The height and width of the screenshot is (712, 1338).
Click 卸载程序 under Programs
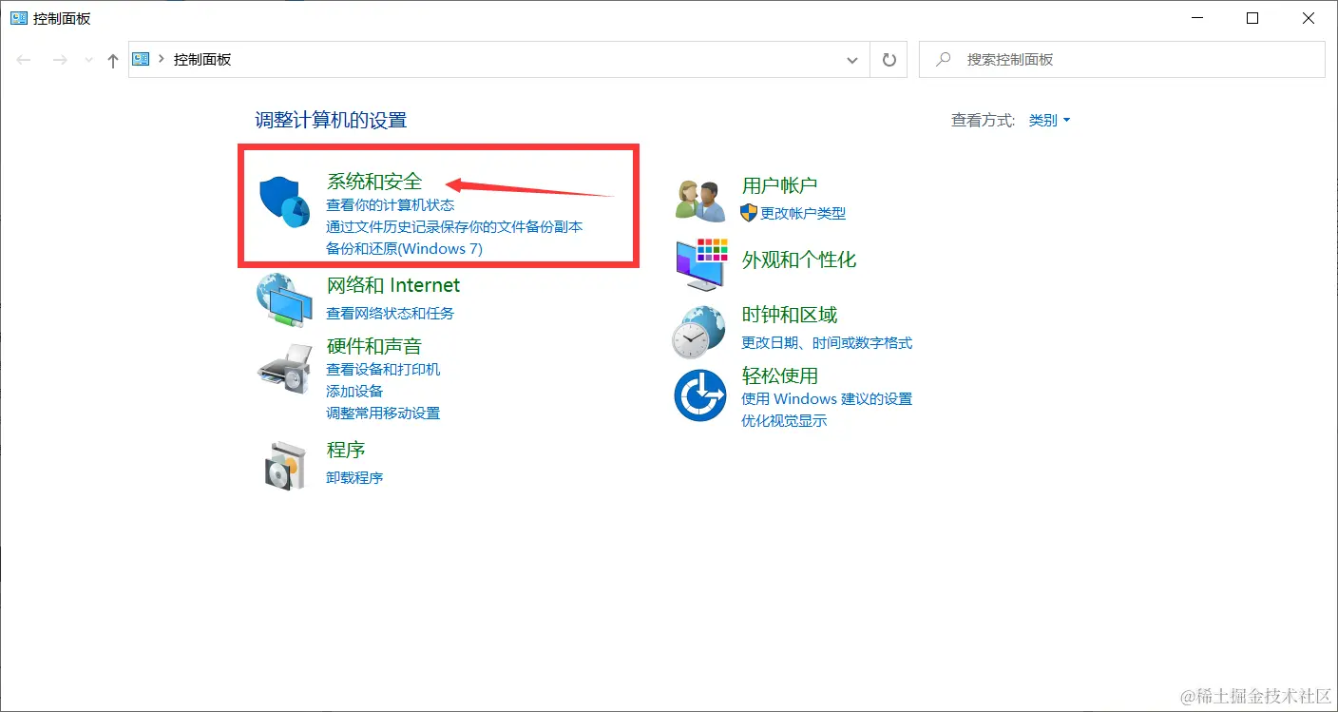pos(354,477)
